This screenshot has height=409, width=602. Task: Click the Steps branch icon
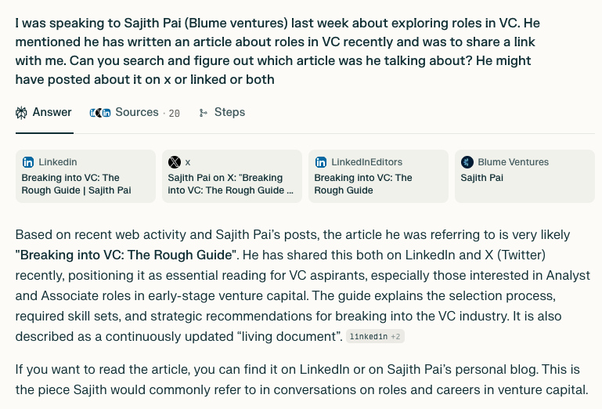click(204, 113)
